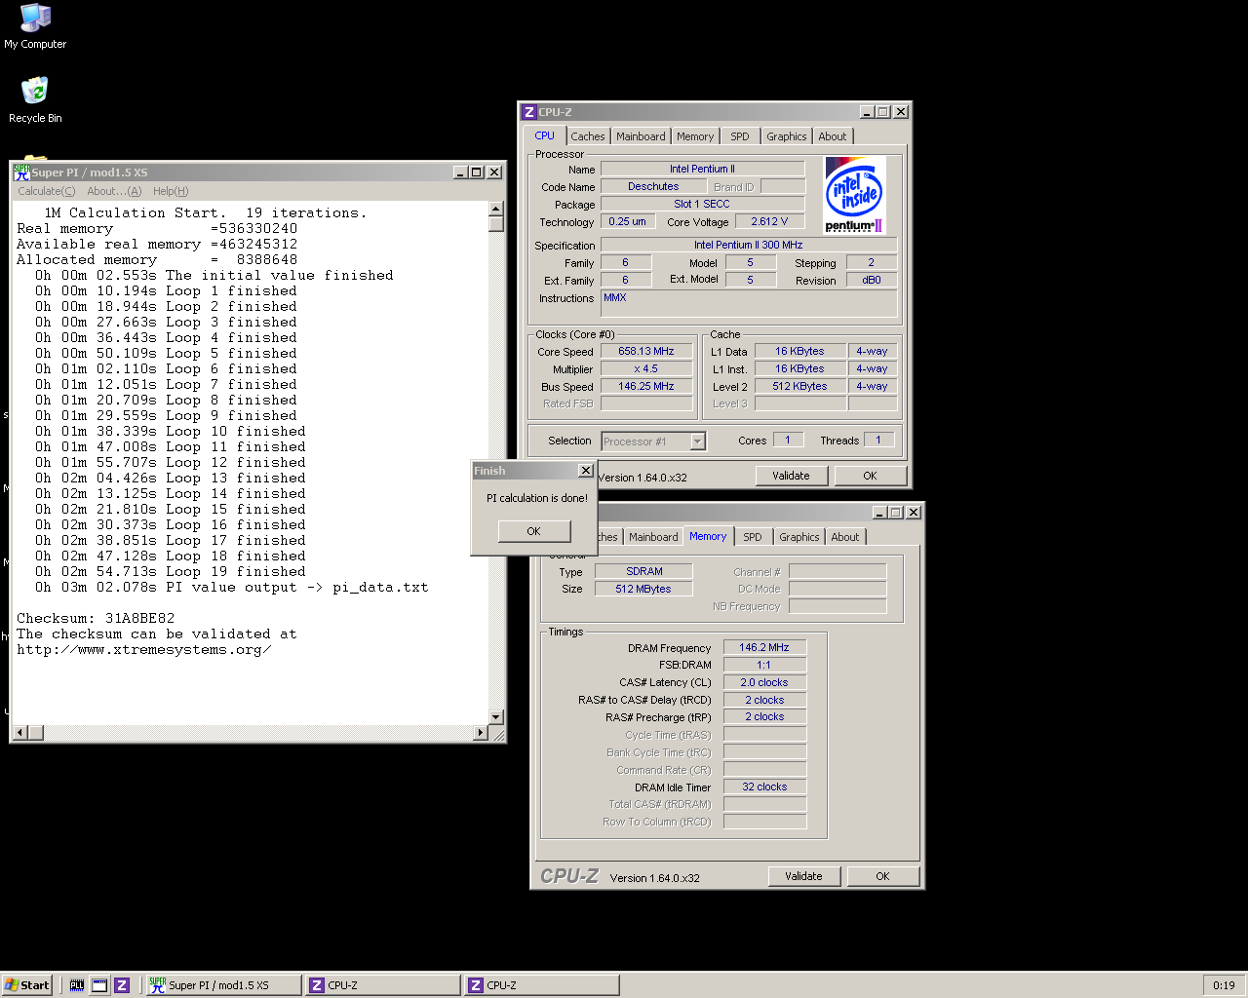The height and width of the screenshot is (998, 1248).
Task: Switch to Graphics tab in top CPU-Z
Action: pos(787,136)
